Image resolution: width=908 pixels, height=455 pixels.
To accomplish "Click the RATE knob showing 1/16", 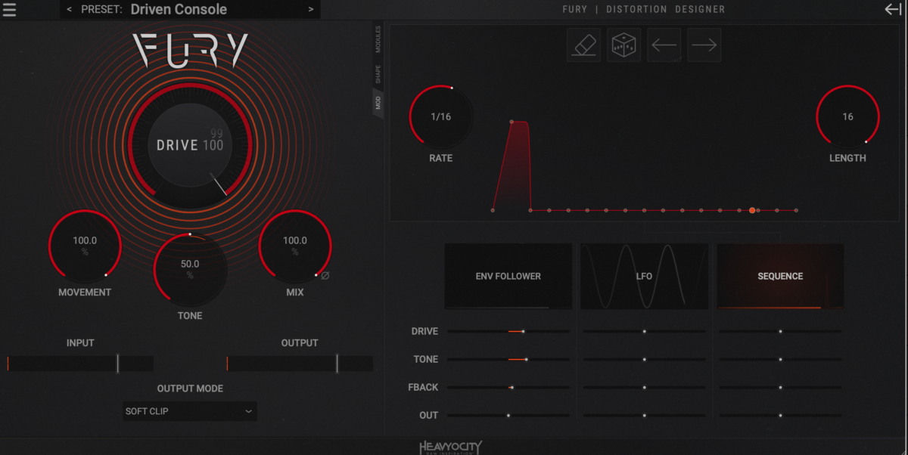I will pyautogui.click(x=440, y=117).
